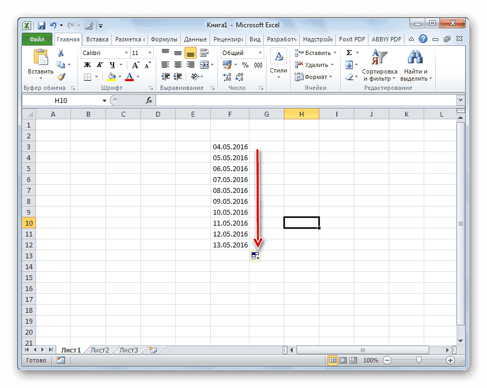The height and width of the screenshot is (388, 487).
Task: Select the Percent style icon
Action: point(245,64)
